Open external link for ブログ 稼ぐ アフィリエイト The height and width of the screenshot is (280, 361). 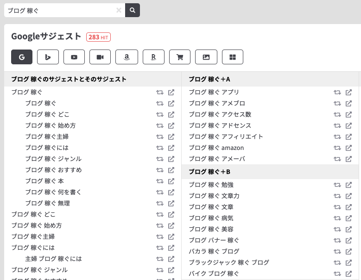click(348, 137)
